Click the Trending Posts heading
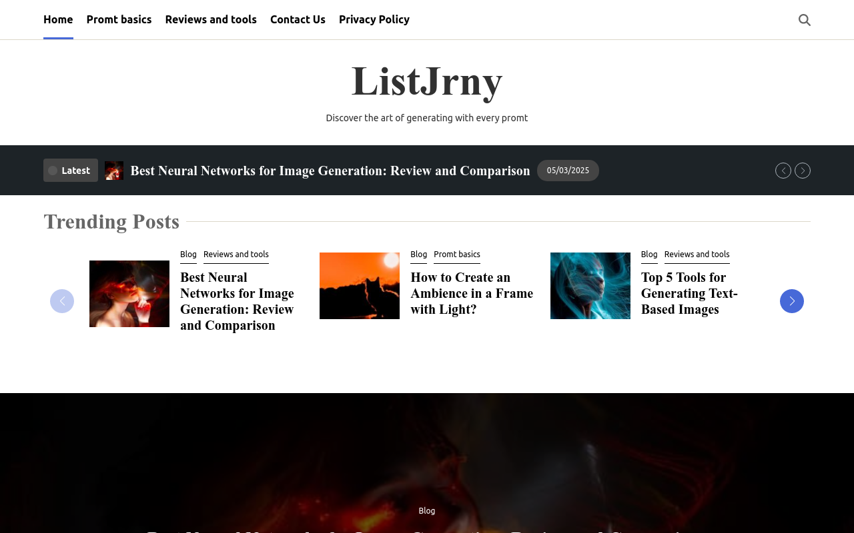854x533 pixels. [111, 222]
